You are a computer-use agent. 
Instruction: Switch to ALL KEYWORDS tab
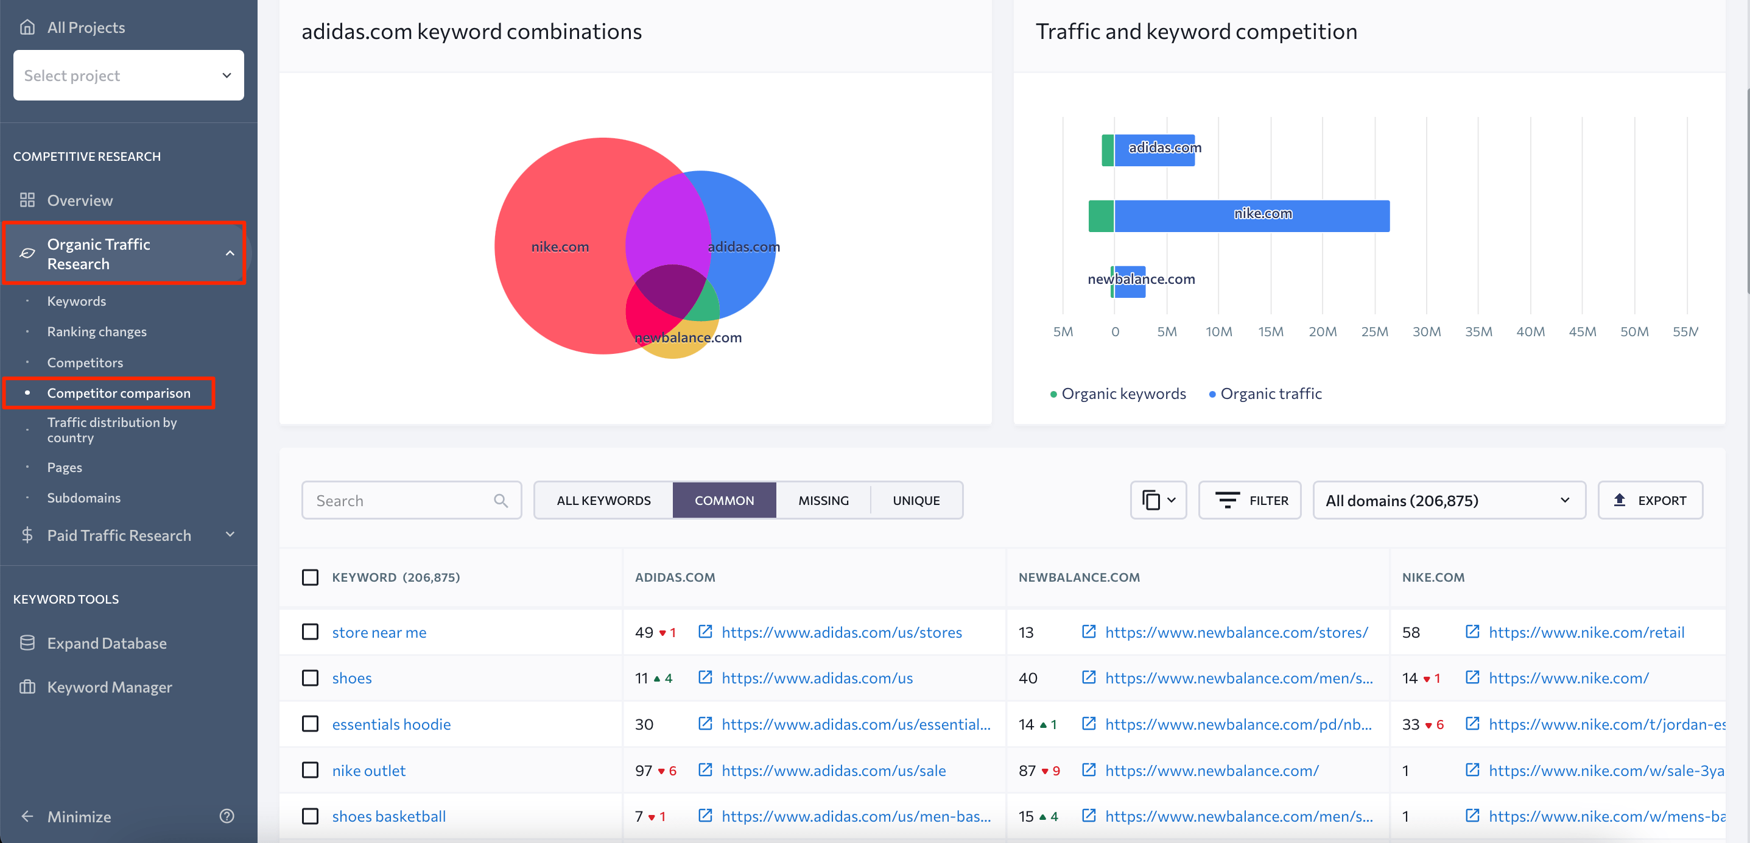point(603,500)
